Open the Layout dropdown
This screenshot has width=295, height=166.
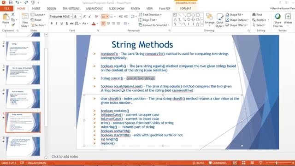click(38, 14)
